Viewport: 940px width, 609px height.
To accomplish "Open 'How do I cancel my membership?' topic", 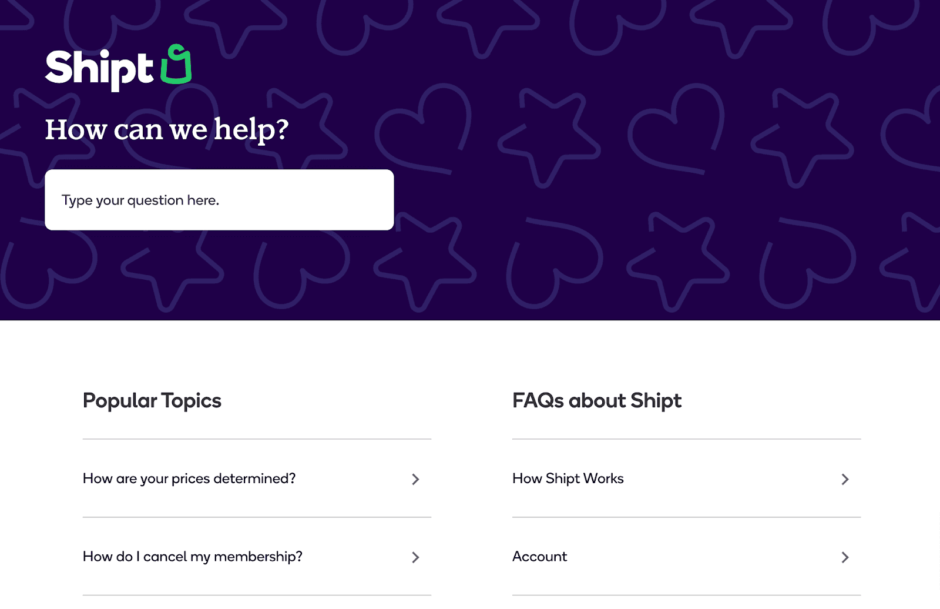I will click(x=193, y=557).
